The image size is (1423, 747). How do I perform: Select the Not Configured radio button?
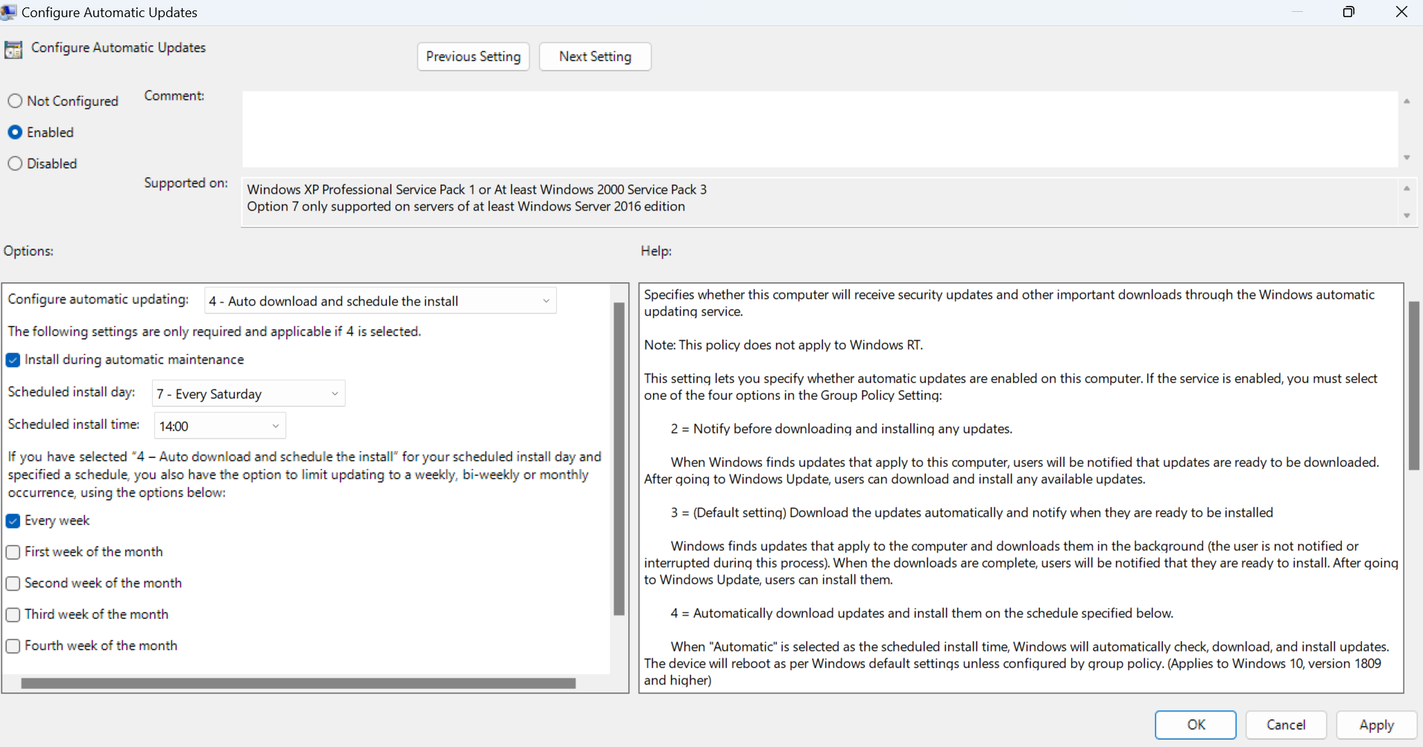coord(15,101)
